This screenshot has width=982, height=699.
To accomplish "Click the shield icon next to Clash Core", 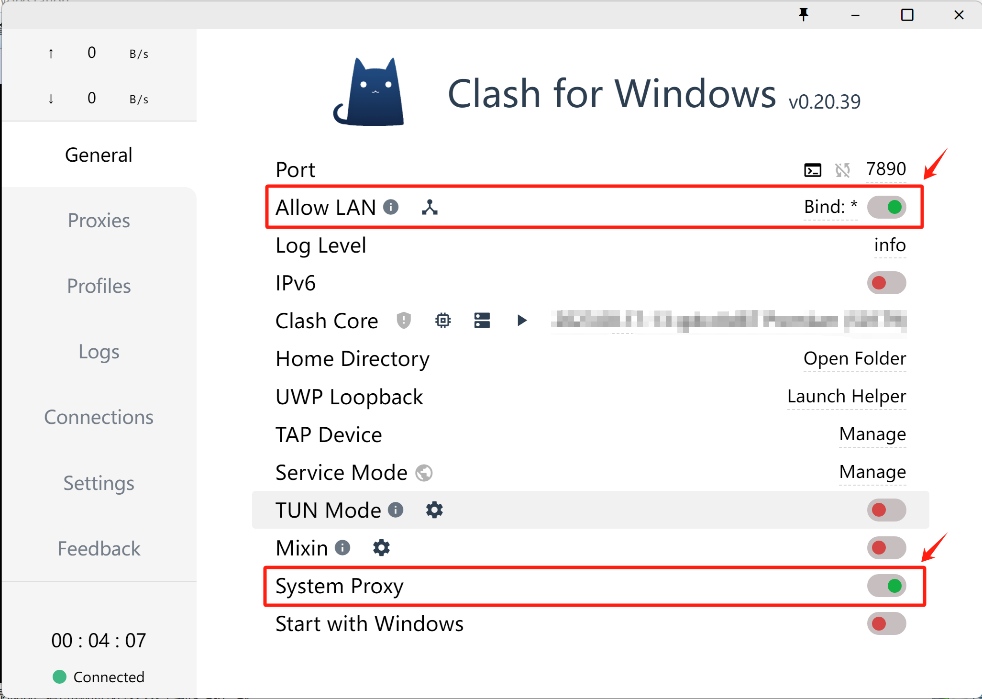I will [404, 320].
